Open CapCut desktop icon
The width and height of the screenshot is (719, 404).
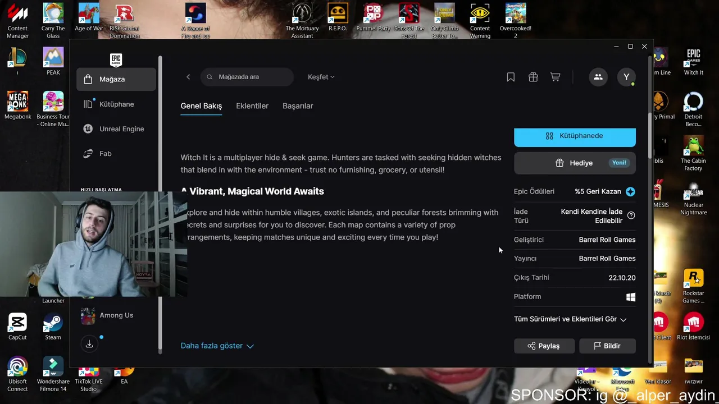(17, 327)
